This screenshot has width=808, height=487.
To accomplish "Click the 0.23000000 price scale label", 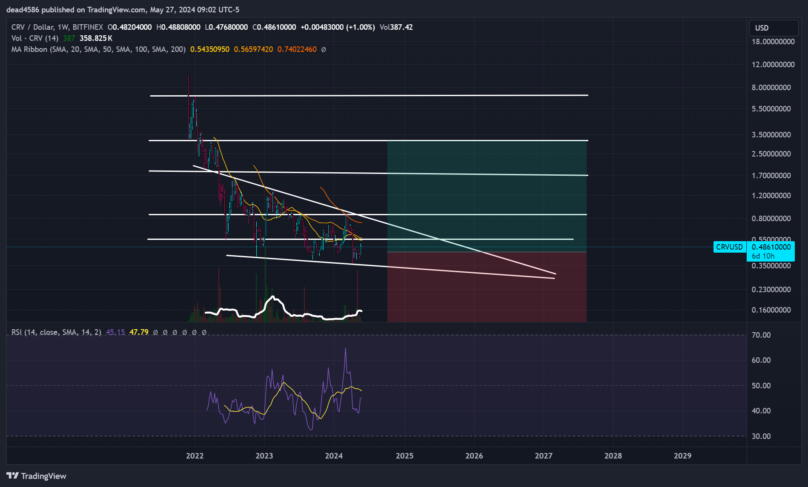I will (771, 290).
